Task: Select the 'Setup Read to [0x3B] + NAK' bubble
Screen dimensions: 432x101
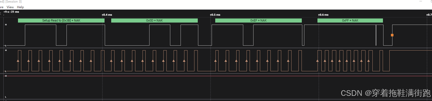Action: [61, 21]
